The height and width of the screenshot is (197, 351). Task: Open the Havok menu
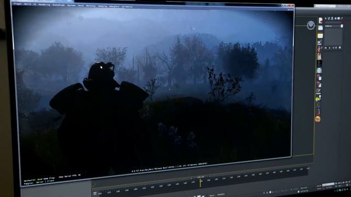81,5
